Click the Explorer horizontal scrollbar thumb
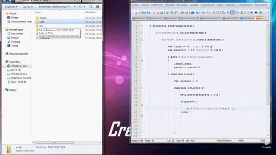Viewport: 276px width, 155px height. tap(54, 143)
